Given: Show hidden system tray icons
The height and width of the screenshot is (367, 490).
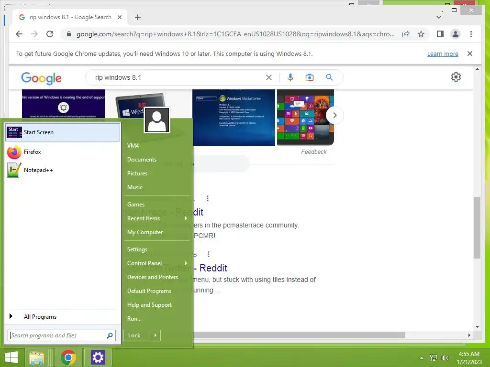Looking at the screenshot, I should tap(422, 358).
